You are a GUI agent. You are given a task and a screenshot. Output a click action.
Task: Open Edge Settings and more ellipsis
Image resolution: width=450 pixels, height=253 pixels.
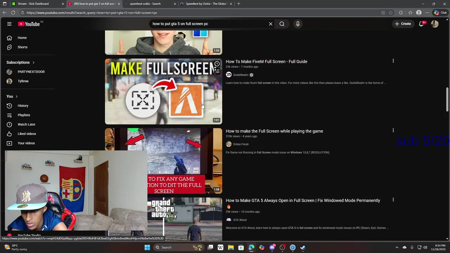pyautogui.click(x=427, y=13)
